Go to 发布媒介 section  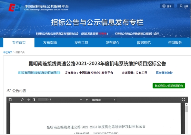tap(112, 43)
